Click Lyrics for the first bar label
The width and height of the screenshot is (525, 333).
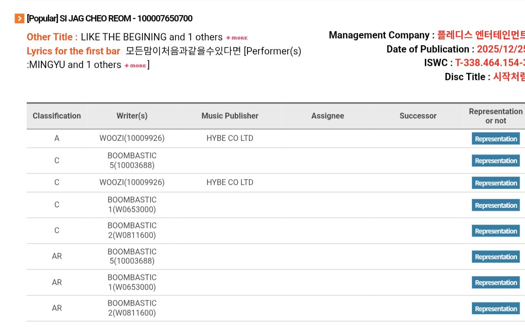(73, 51)
